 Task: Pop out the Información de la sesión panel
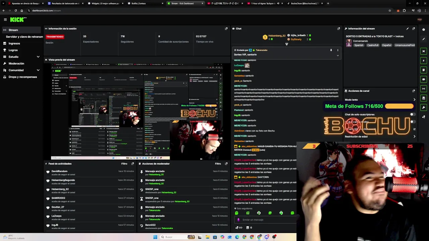(226, 28)
